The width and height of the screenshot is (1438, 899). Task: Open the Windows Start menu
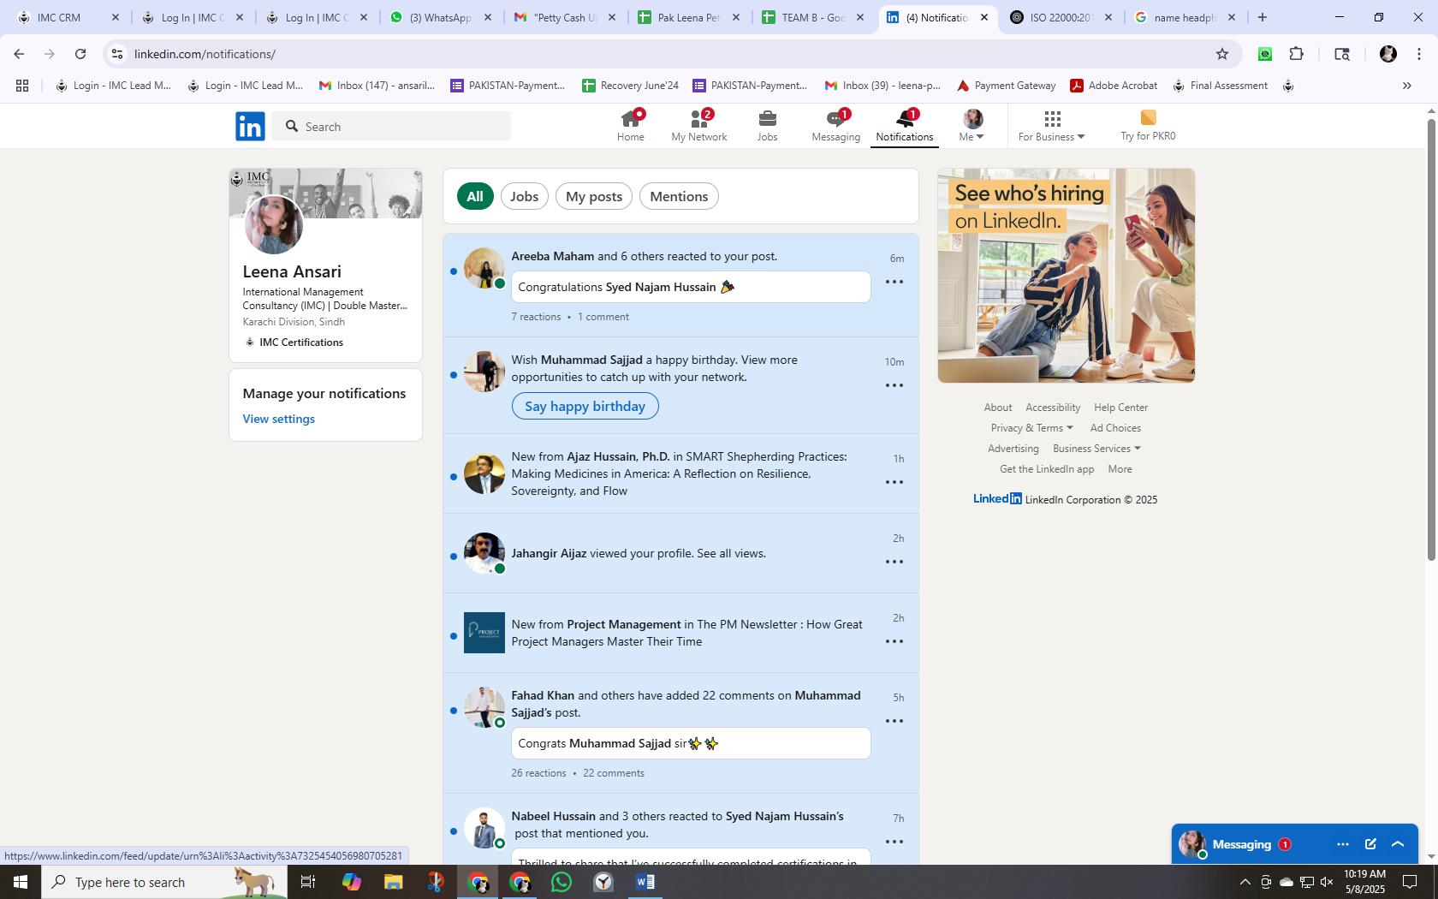pyautogui.click(x=21, y=882)
